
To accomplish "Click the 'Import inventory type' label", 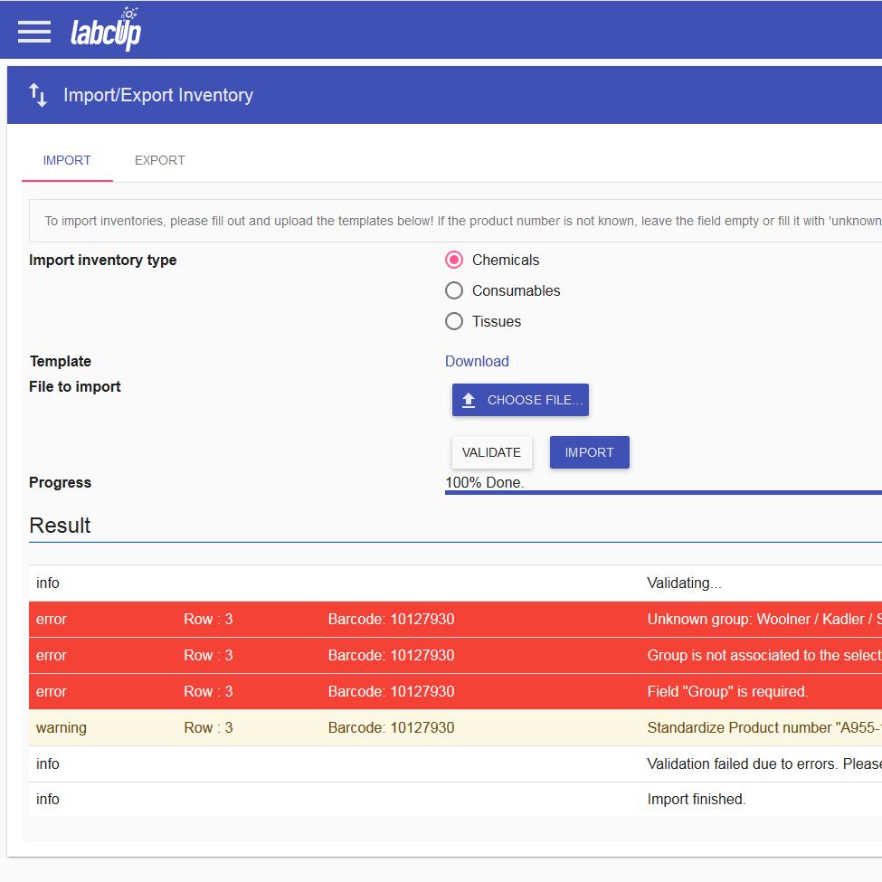I will click(x=103, y=260).
